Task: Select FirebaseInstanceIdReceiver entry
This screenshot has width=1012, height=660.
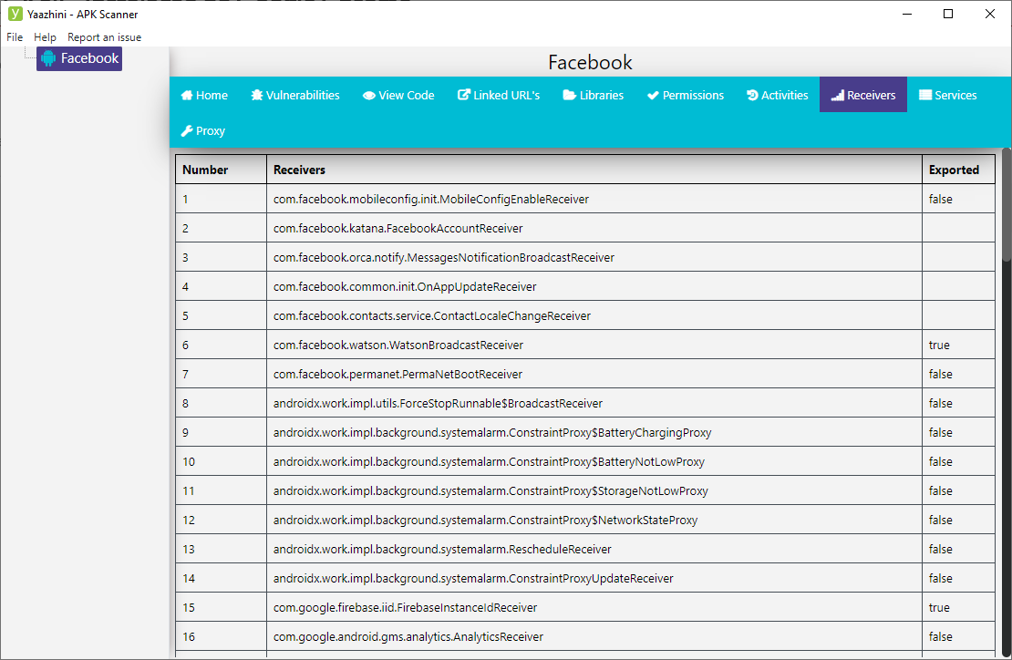Action: click(x=406, y=608)
